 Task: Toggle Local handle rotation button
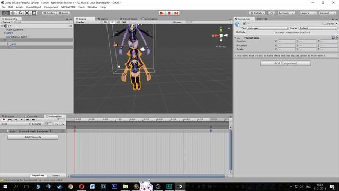point(64,13)
